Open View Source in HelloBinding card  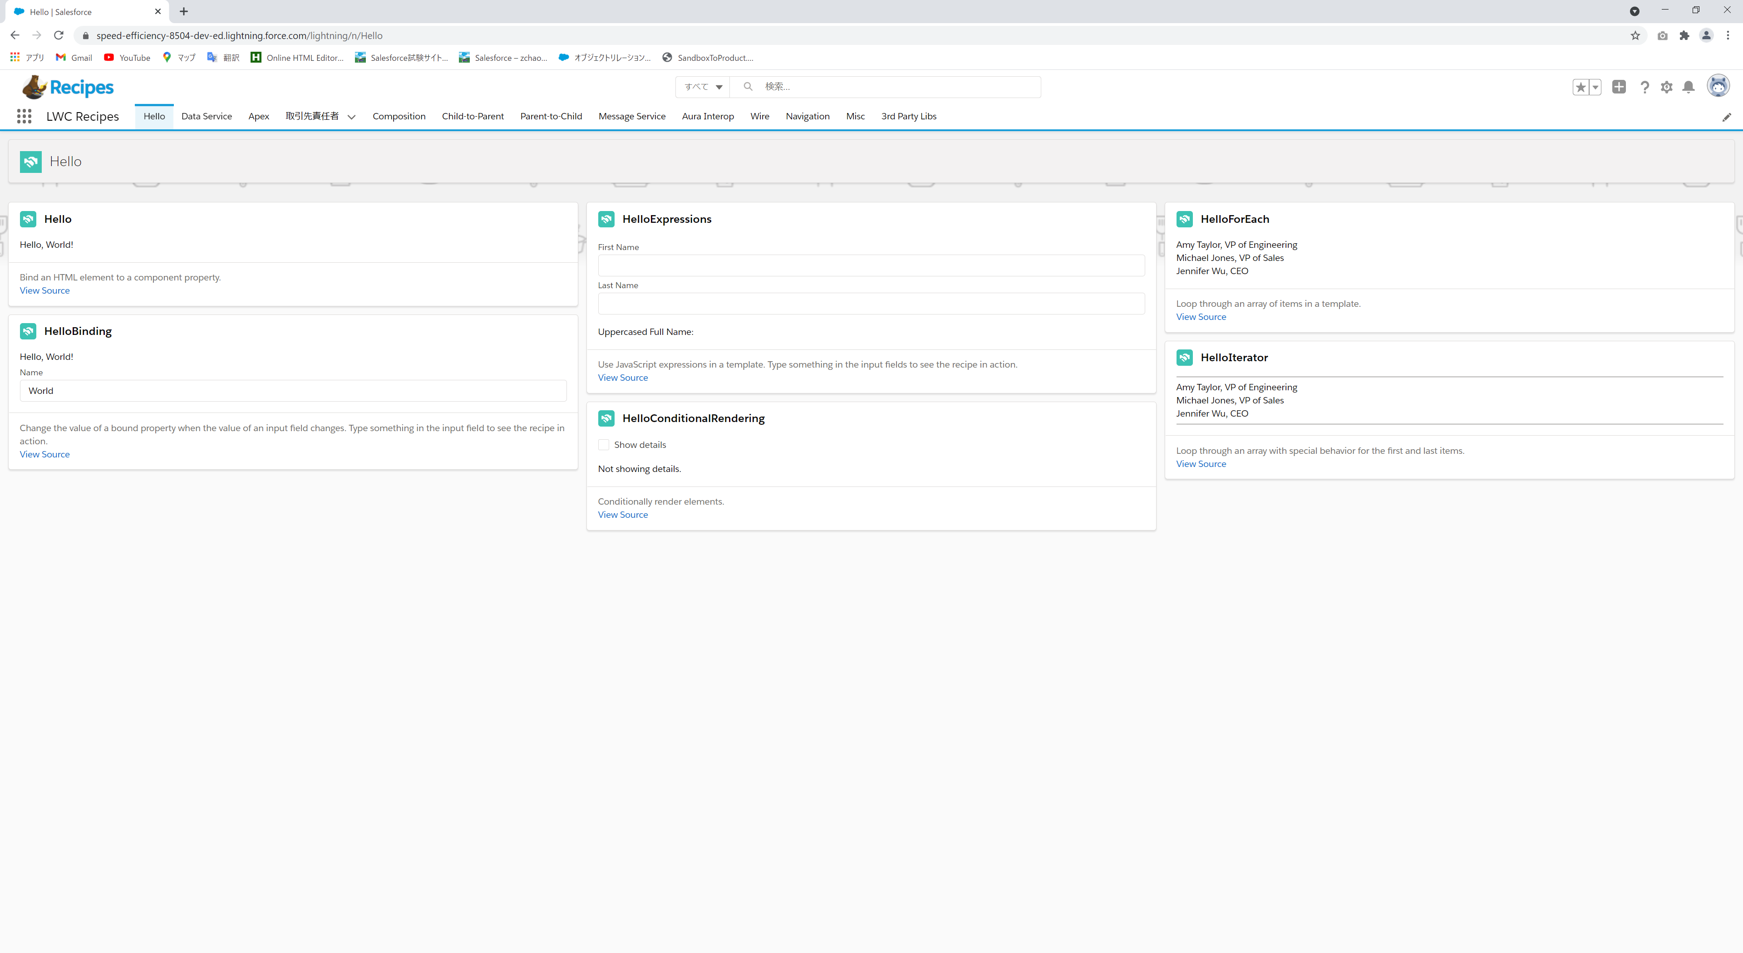pyautogui.click(x=44, y=454)
